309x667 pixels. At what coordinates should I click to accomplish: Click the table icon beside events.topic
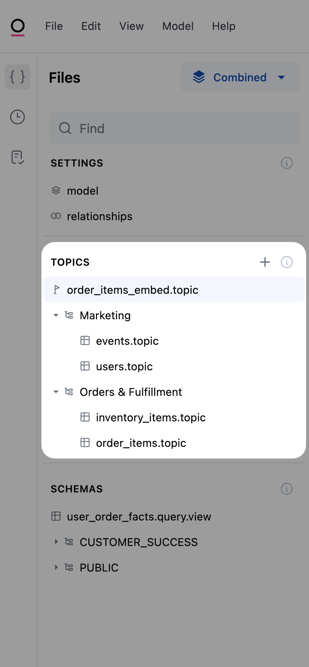pos(85,340)
